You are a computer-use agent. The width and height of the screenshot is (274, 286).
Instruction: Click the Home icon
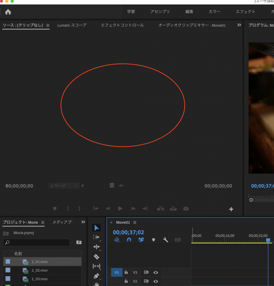(x=8, y=12)
